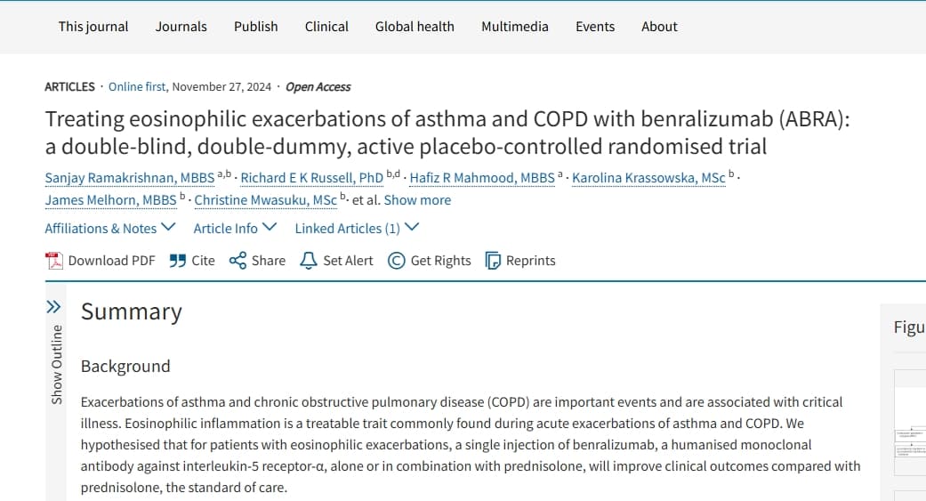The image size is (926, 501).
Task: Open the Clinical menu
Action: coord(326,27)
